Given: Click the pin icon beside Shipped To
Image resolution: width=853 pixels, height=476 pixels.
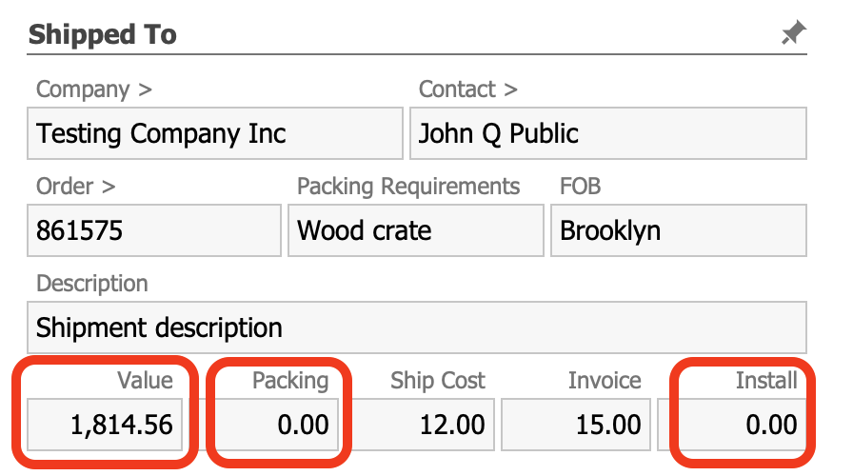Looking at the screenshot, I should (x=792, y=34).
